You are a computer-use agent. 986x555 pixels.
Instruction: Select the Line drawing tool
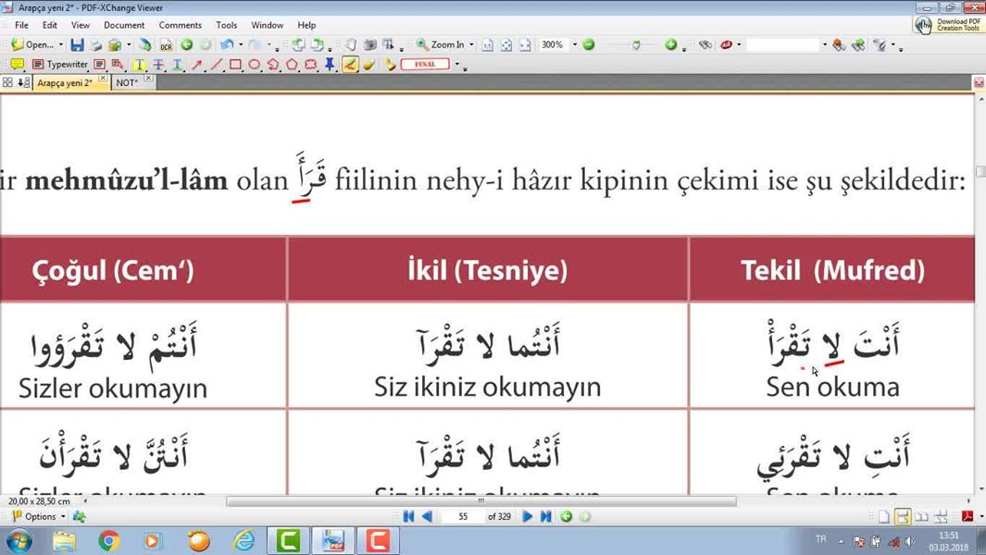[x=217, y=64]
